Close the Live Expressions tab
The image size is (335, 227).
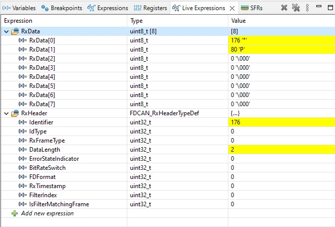(x=232, y=8)
